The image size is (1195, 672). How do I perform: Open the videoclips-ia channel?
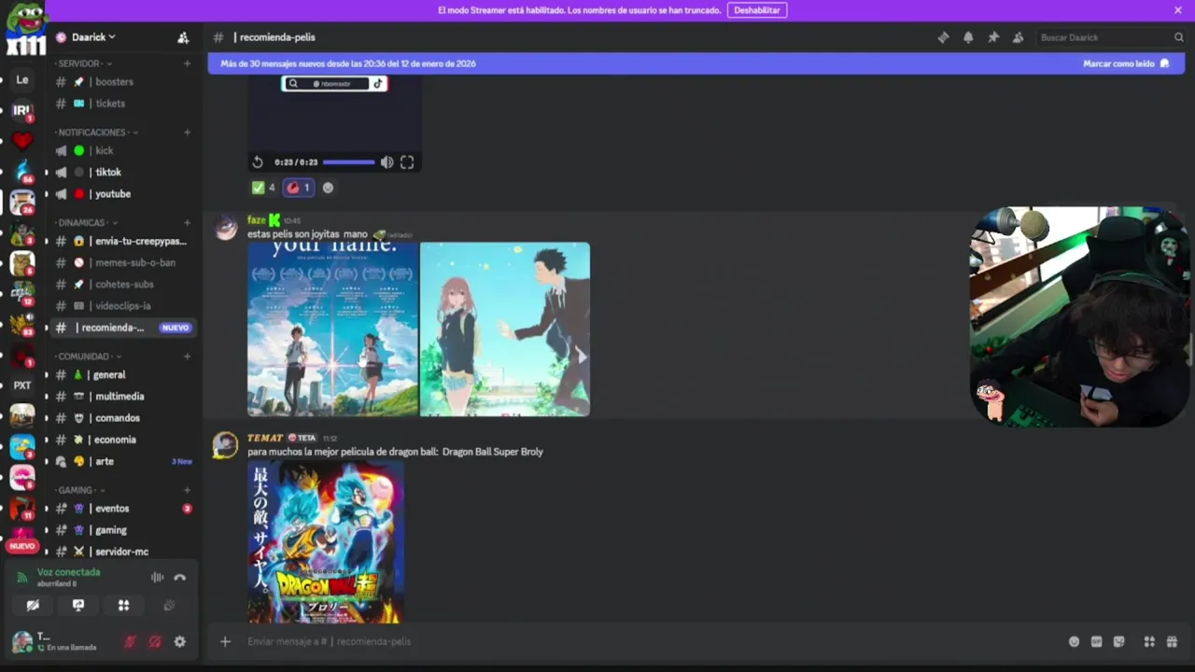(123, 306)
